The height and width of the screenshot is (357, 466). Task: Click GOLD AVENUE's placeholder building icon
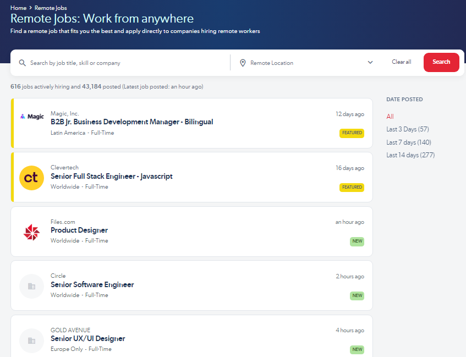click(x=31, y=340)
